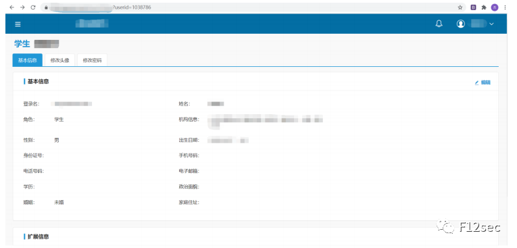The image size is (517, 248).
Task: Click the 学历 label
Action: click(28, 187)
